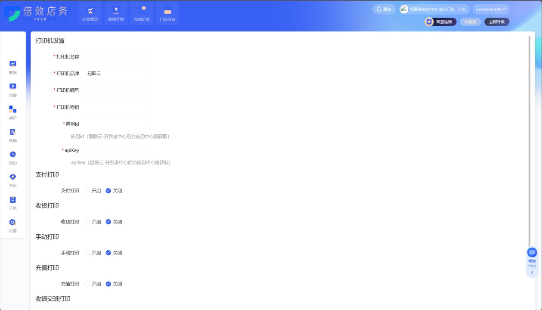Select 开启 for 支付打印
This screenshot has height=310, width=542.
pyautogui.click(x=93, y=191)
